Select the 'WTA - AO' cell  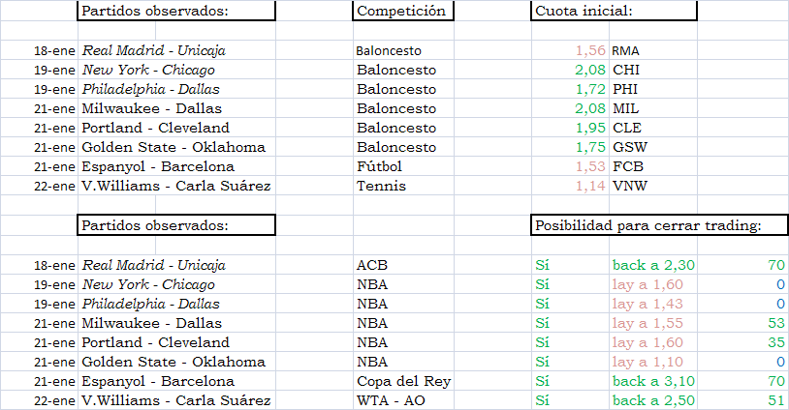pos(403,400)
